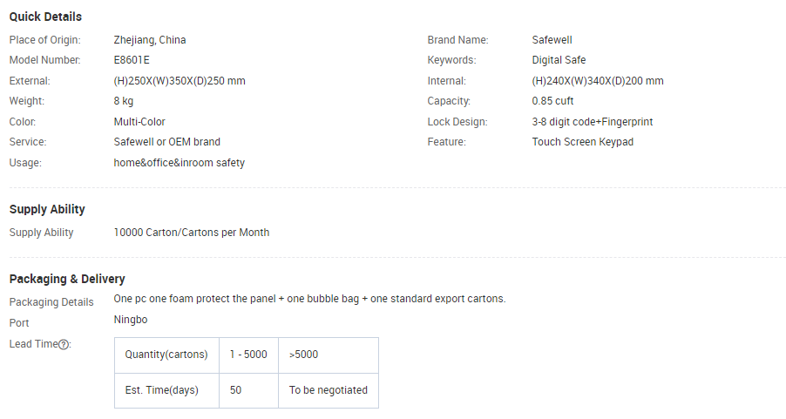786x419 pixels.
Task: Click the 10000 Carton/Cartons per Month text
Action: [192, 233]
